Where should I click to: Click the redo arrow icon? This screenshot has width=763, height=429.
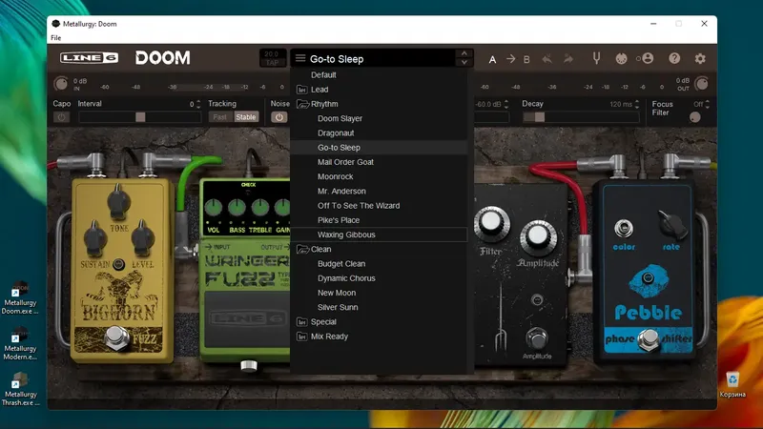click(567, 59)
